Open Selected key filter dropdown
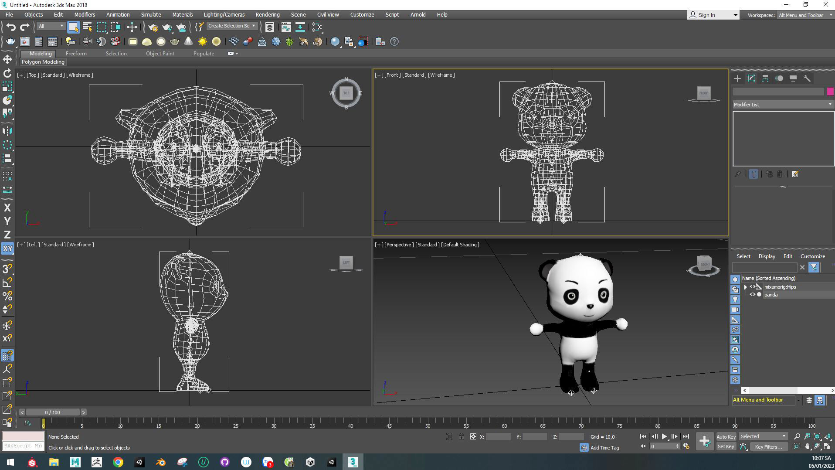 pyautogui.click(x=763, y=436)
